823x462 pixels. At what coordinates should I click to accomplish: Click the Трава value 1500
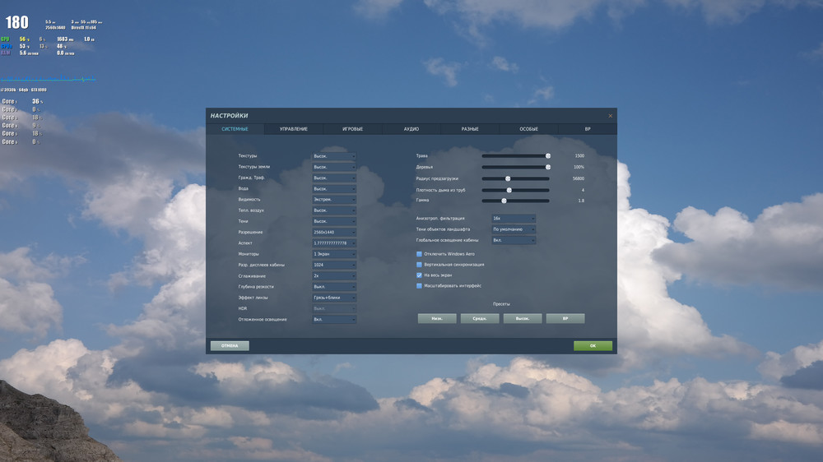click(x=579, y=155)
